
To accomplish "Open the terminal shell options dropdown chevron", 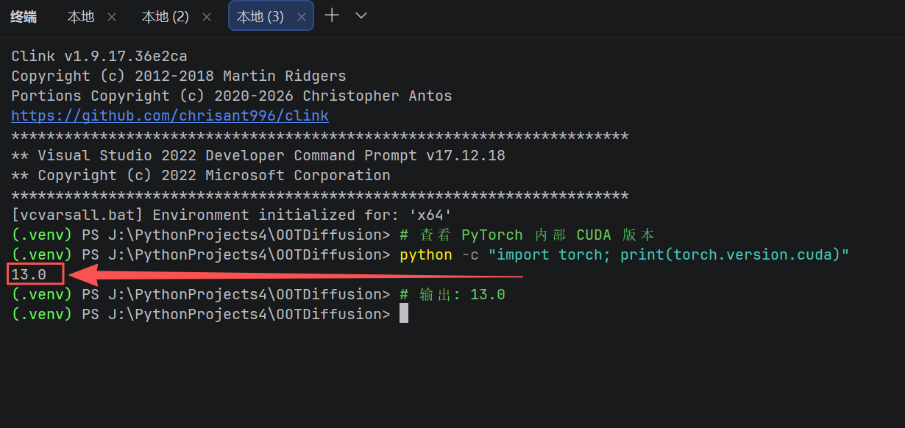I will [361, 15].
